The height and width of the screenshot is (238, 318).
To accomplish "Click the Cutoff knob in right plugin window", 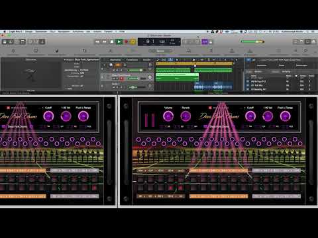I will [x=250, y=116].
